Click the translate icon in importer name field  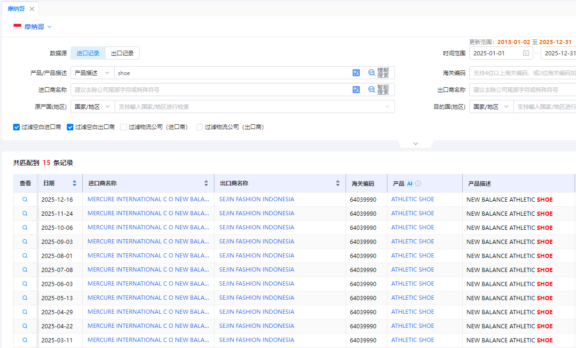[356, 89]
